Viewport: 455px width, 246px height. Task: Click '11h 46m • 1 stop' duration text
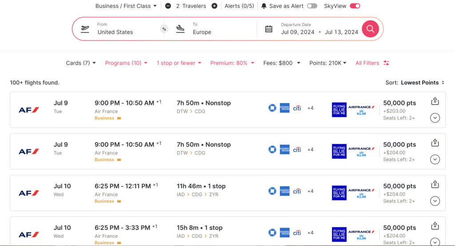pos(201,186)
